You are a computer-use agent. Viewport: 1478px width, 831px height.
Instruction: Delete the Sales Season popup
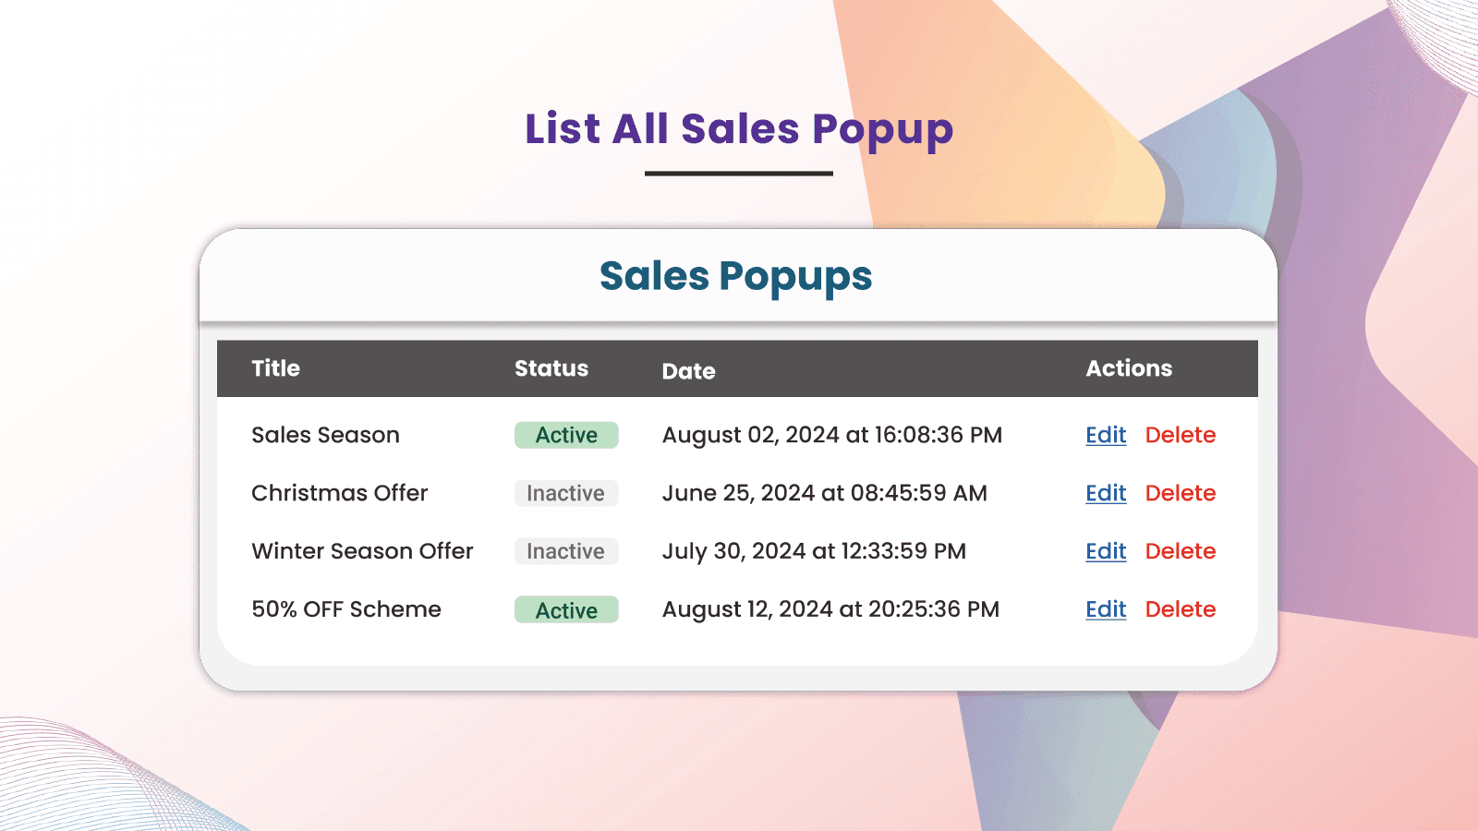click(x=1180, y=435)
